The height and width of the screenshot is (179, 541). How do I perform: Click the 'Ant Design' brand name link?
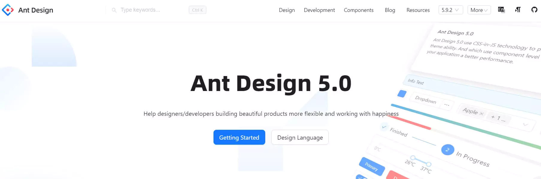[36, 10]
